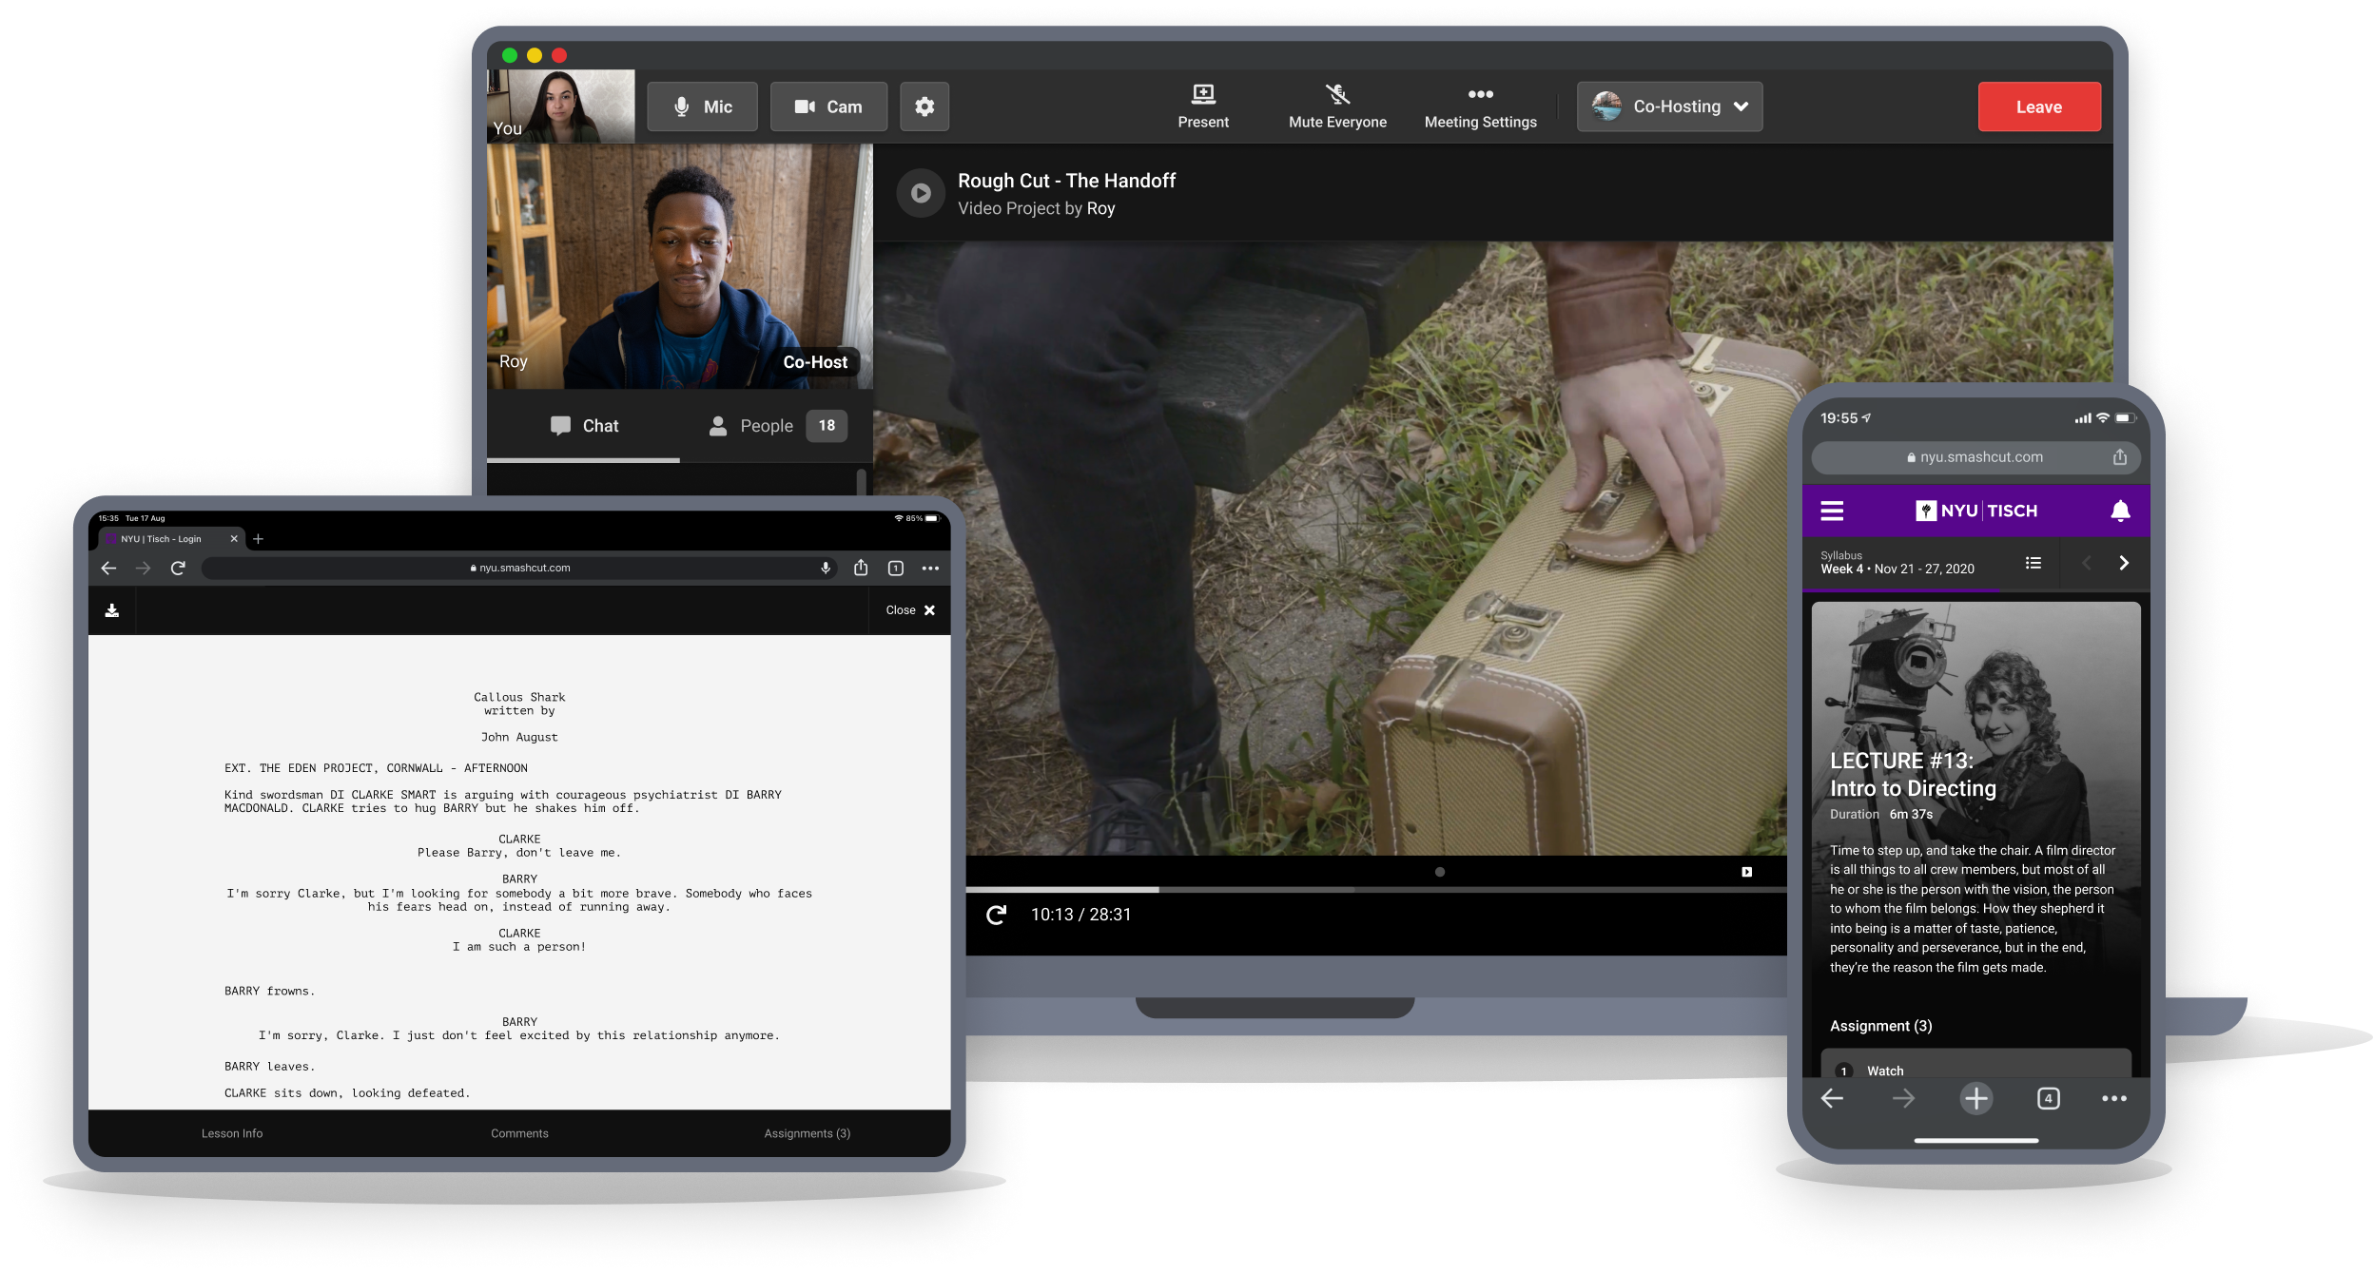Screen dimensions: 2374x1274
Task: Toggle the Cam on or off
Action: coord(827,106)
